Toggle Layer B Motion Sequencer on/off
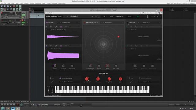 point(139,78)
